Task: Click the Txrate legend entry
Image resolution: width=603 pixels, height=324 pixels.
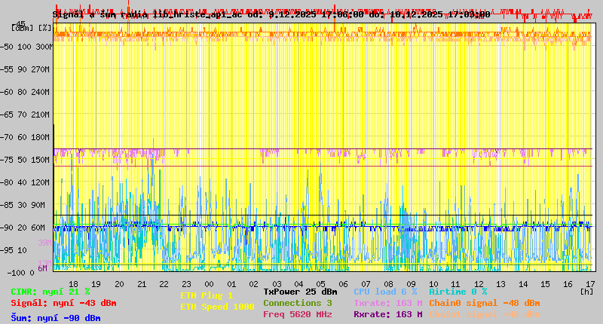Action: (x=387, y=303)
